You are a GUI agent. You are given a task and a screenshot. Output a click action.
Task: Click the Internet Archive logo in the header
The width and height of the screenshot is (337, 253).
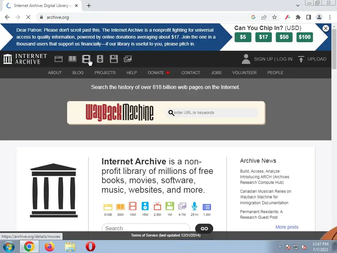(x=25, y=59)
